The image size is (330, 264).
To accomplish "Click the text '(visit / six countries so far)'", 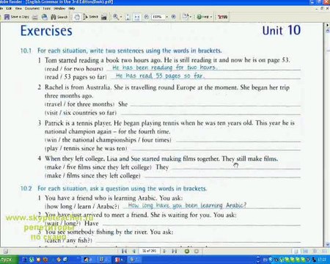I will click(x=81, y=113).
